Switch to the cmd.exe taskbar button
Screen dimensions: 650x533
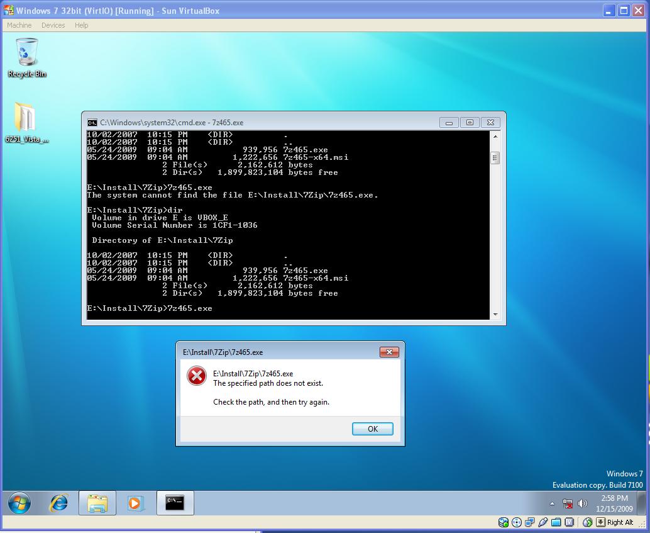(175, 503)
